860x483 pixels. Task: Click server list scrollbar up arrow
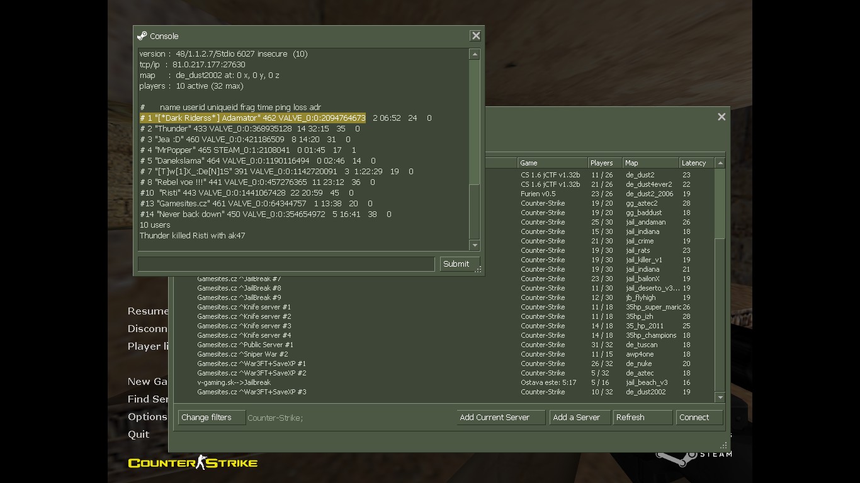tap(720, 163)
